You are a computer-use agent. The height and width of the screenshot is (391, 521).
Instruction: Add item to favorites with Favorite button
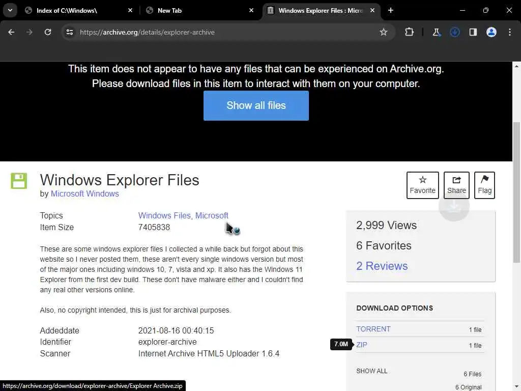click(x=423, y=185)
